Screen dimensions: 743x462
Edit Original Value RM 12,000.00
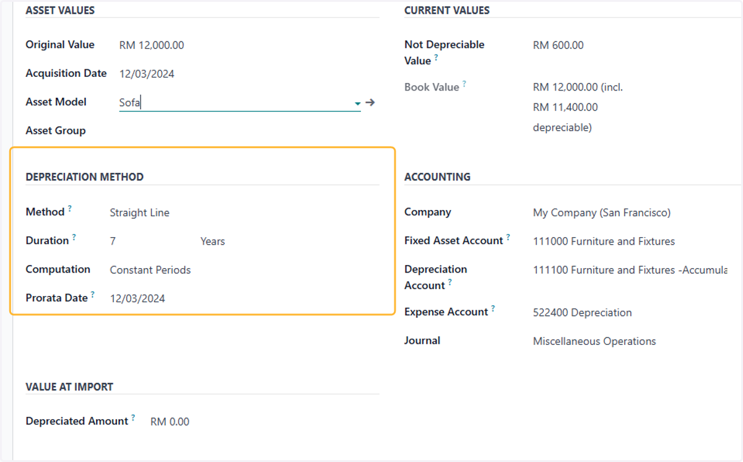click(x=152, y=45)
